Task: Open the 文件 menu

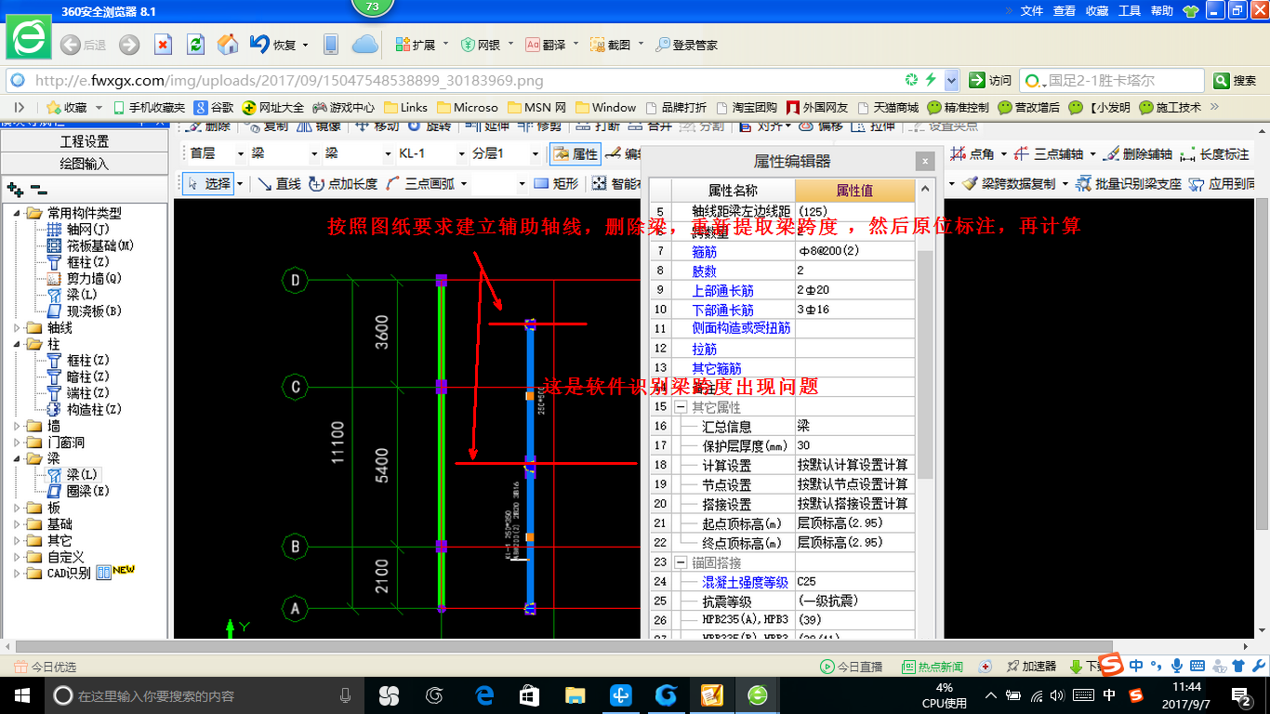Action: 1032,11
